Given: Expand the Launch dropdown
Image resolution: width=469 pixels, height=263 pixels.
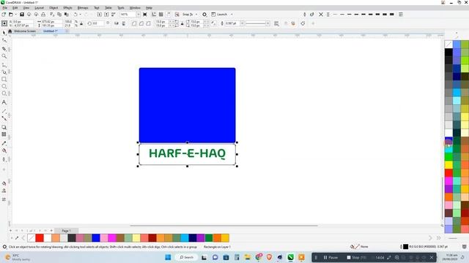Looking at the screenshot, I should tap(232, 15).
